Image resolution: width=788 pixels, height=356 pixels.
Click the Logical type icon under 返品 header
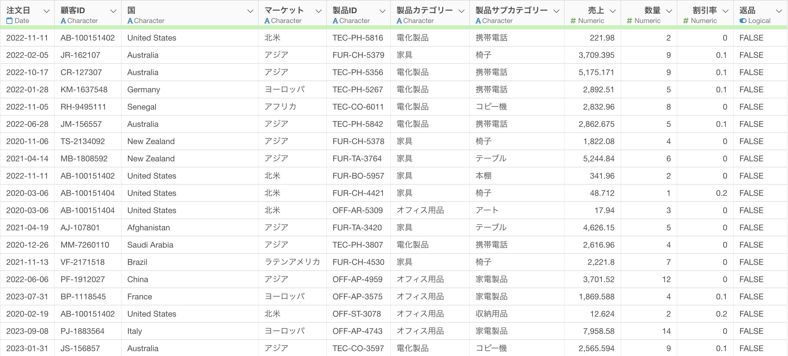pyautogui.click(x=743, y=20)
